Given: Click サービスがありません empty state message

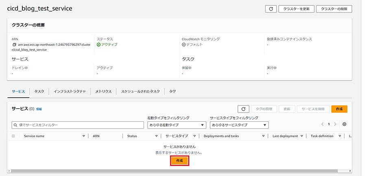Looking at the screenshot, I should [x=179, y=147].
